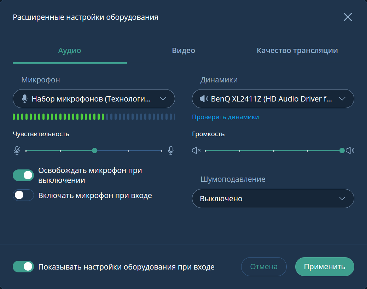Open the Качество трансляции tab
Image resolution: width=367 pixels, height=289 pixels.
[x=297, y=50]
